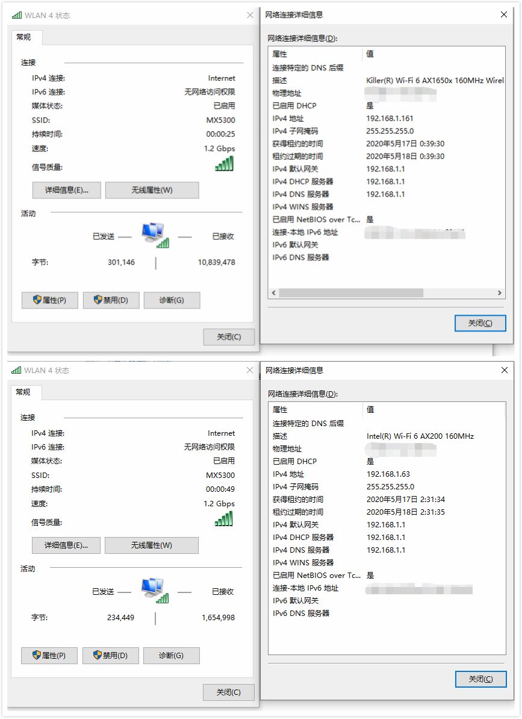Open 无线属性(W) in bottom WLAN window

(x=152, y=545)
